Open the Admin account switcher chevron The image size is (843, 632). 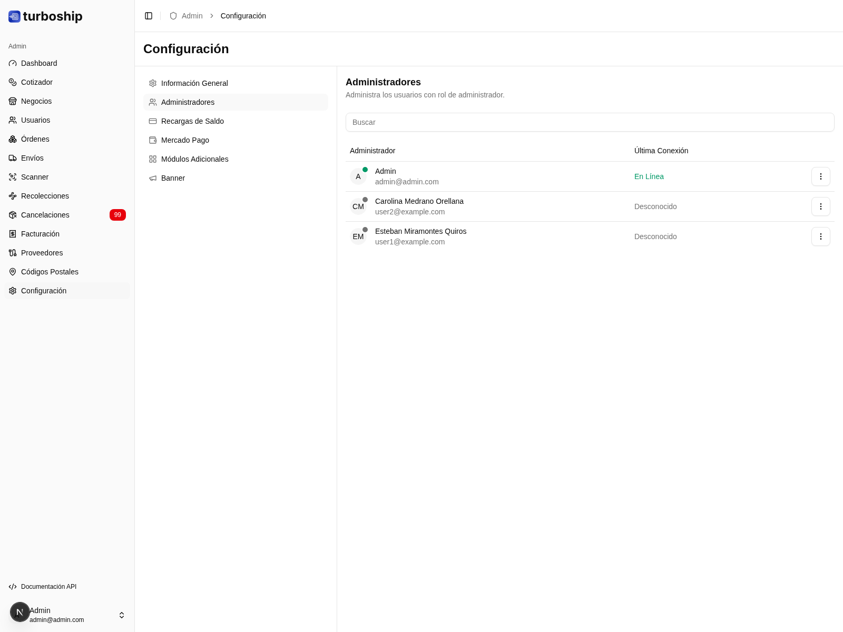click(121, 615)
